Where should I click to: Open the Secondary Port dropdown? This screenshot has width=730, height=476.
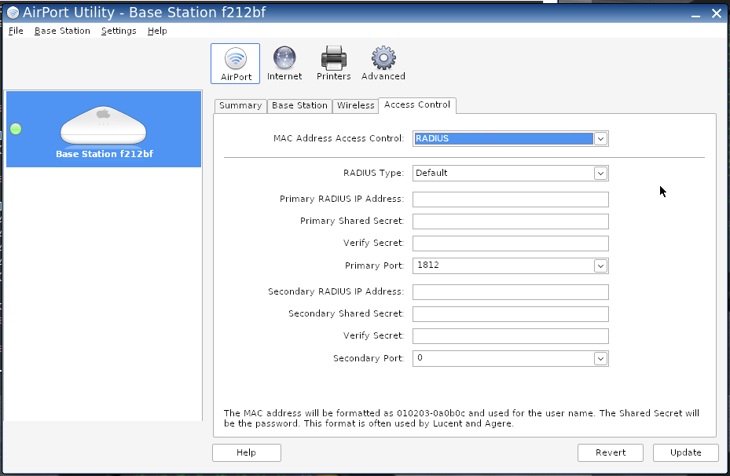click(x=600, y=359)
